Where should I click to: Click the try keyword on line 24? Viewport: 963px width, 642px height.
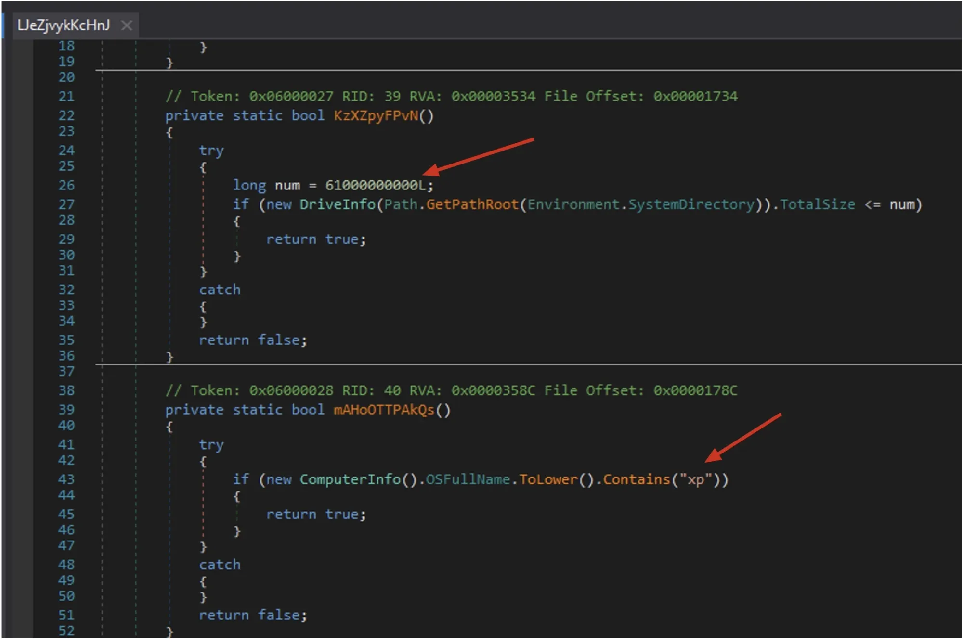point(211,151)
